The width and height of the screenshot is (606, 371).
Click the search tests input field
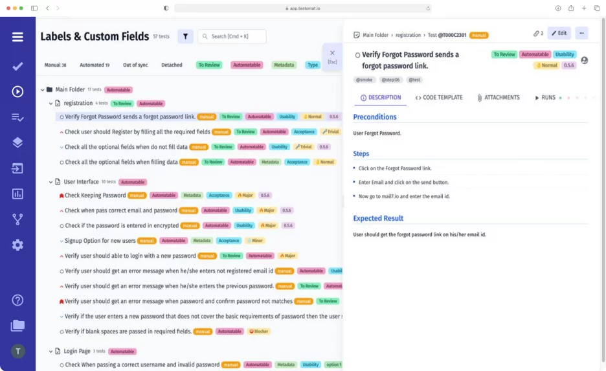(232, 36)
